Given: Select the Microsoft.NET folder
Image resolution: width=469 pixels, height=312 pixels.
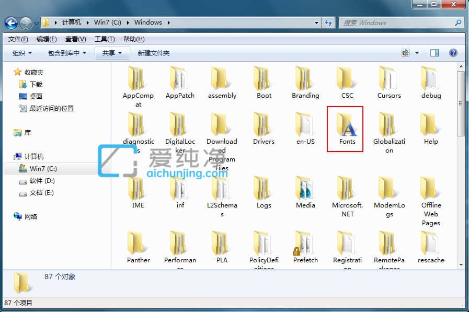Looking at the screenshot, I should point(347,197).
